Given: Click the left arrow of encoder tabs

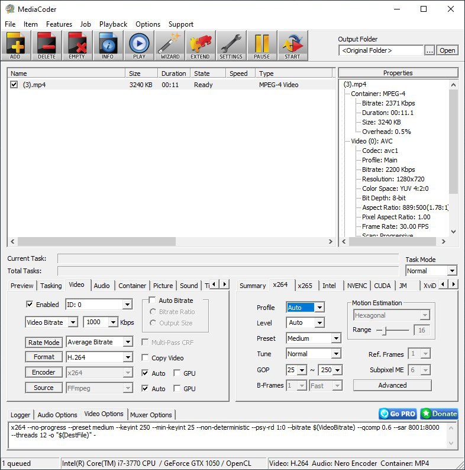Looking at the screenshot, I should tap(443, 284).
